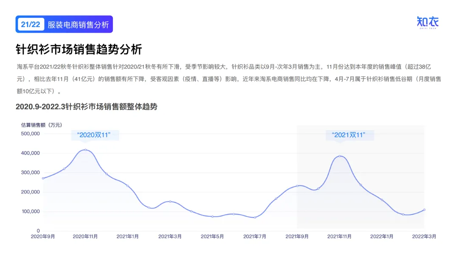The image size is (458, 257).
Task: Click the 知衣 logo at top right
Action: (427, 23)
